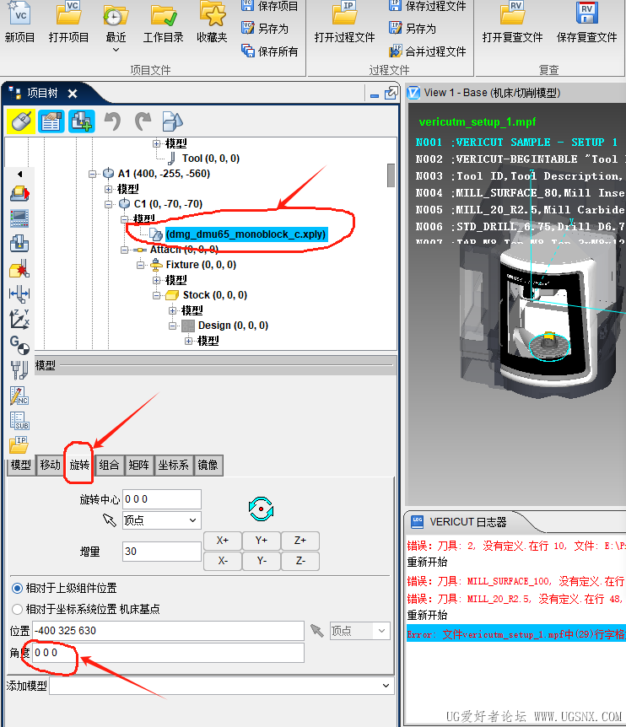The height and width of the screenshot is (727, 626).
Task: Click the 旋转中心 input field
Action: 162,499
